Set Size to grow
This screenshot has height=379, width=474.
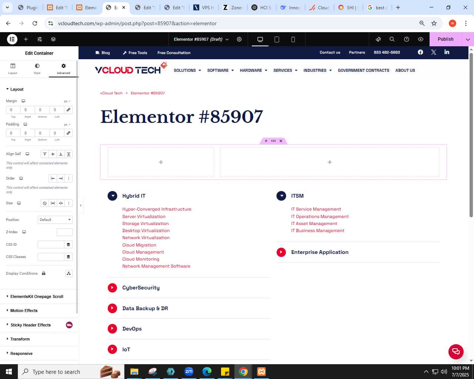[53, 203]
